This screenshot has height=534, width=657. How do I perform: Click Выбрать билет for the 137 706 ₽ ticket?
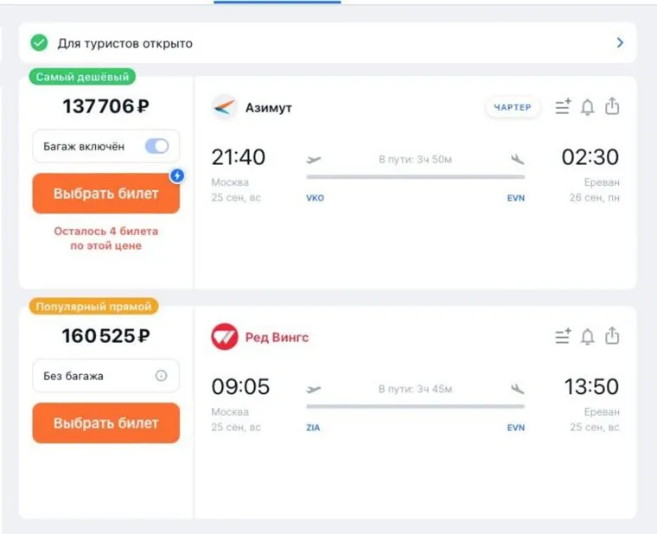105,194
